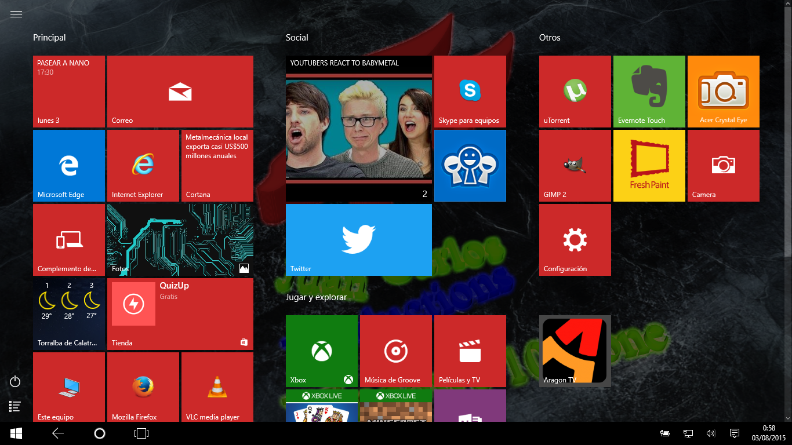Open the All apps list icon
Screen dimensions: 792x445
[16, 407]
